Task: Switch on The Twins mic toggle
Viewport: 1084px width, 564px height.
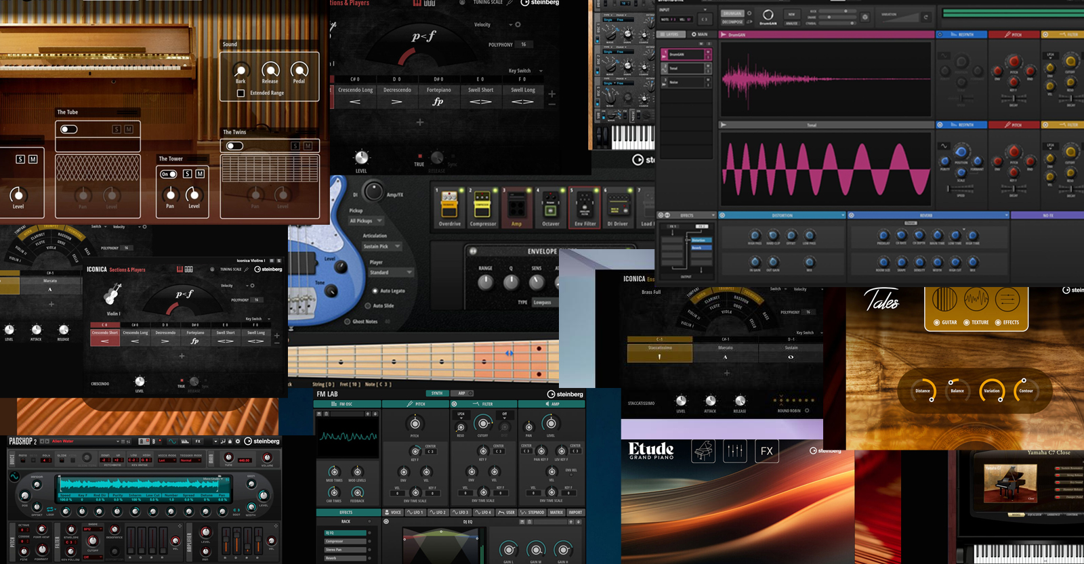Action: click(235, 146)
